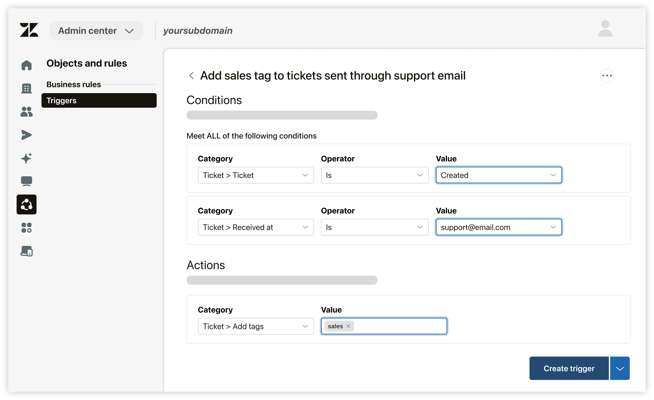654x400 pixels.
Task: Click the user profile avatar icon
Action: tap(605, 29)
